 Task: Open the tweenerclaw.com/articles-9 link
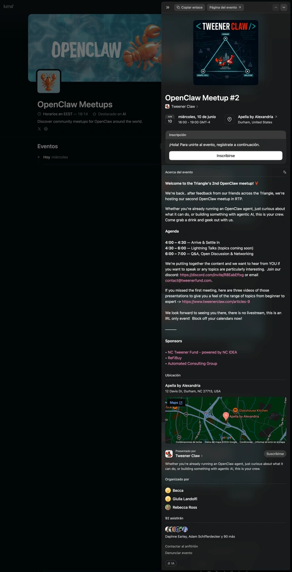point(216,302)
